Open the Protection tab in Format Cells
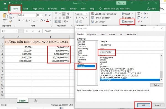 click(132, 34)
